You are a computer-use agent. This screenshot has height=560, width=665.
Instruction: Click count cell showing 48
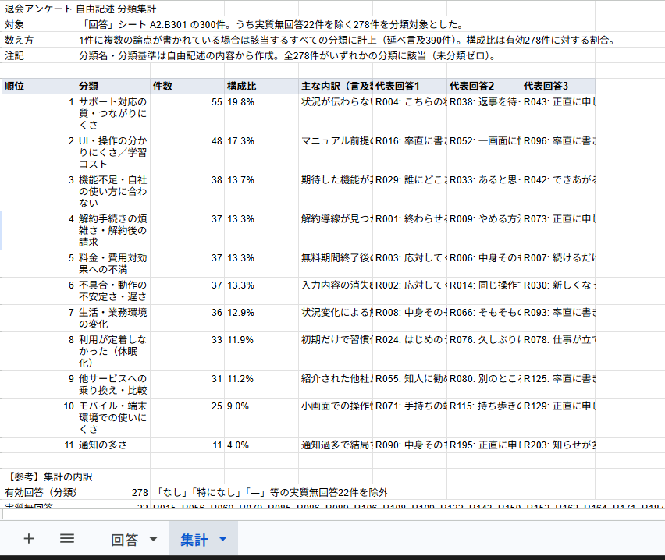[x=187, y=152]
